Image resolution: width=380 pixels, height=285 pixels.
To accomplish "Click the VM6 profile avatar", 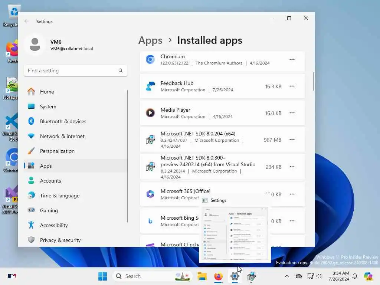I will [35, 45].
